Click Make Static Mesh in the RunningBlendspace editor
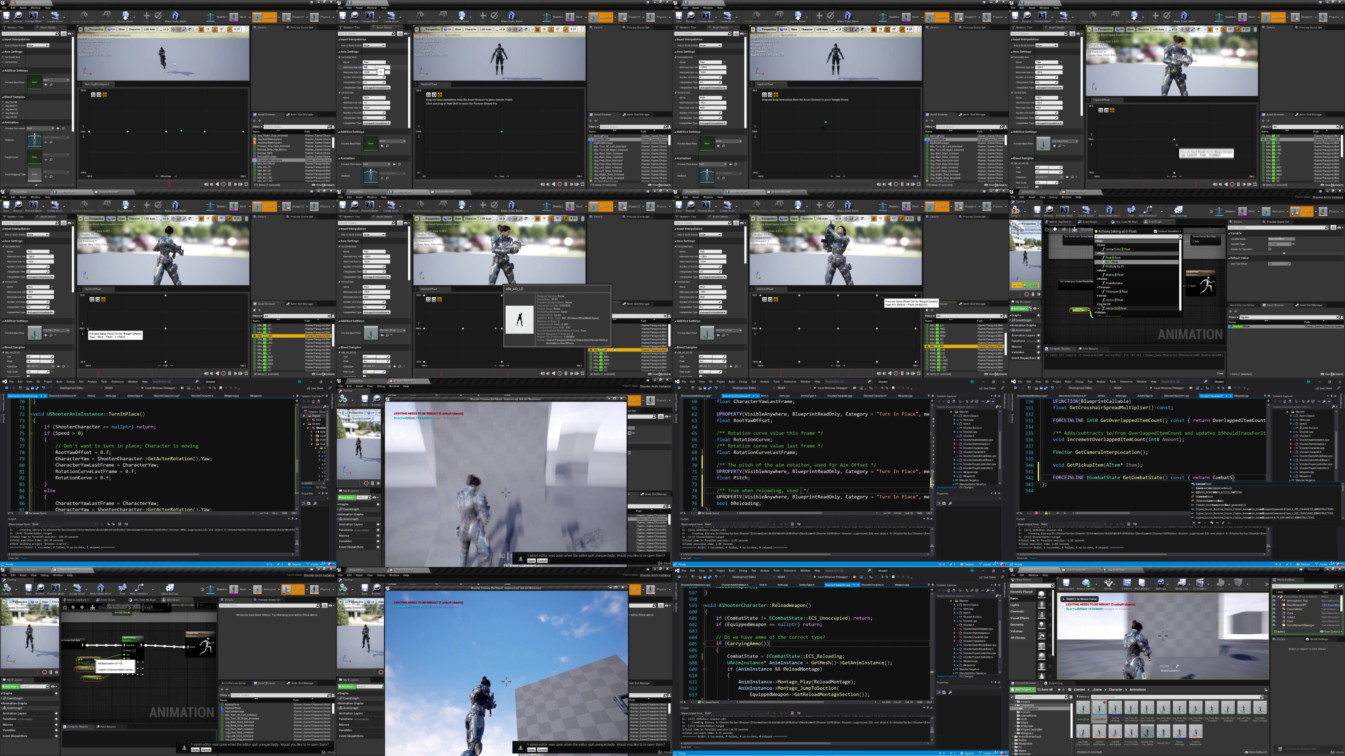This screenshot has width=1345, height=756. [175, 17]
